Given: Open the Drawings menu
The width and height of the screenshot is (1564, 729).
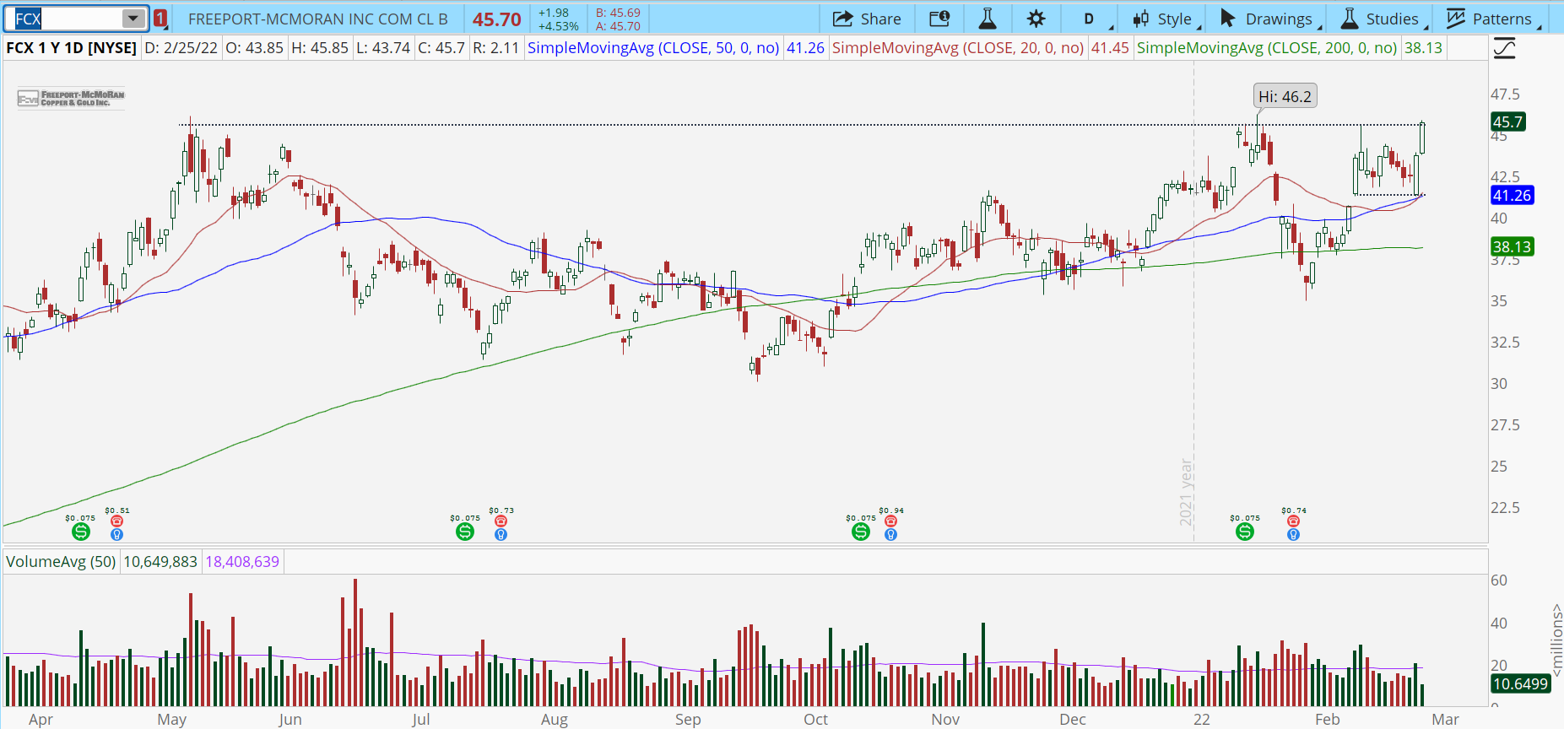Looking at the screenshot, I should pyautogui.click(x=1269, y=19).
